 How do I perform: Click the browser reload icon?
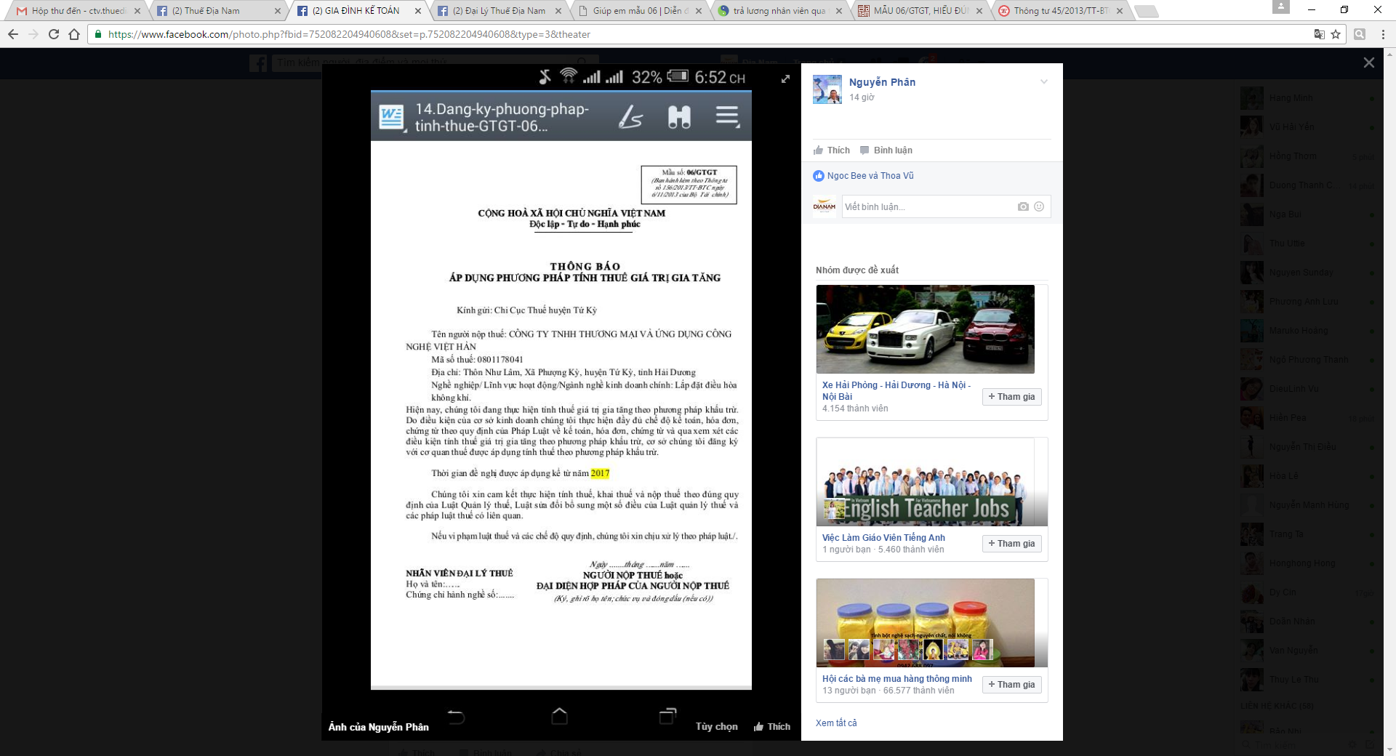coord(53,34)
